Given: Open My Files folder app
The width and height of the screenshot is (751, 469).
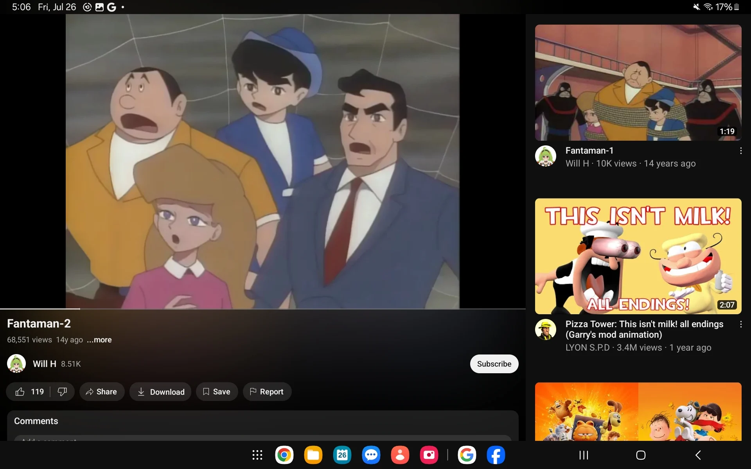Looking at the screenshot, I should [x=313, y=455].
